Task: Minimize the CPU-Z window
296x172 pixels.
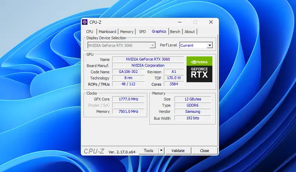Action: (179, 22)
